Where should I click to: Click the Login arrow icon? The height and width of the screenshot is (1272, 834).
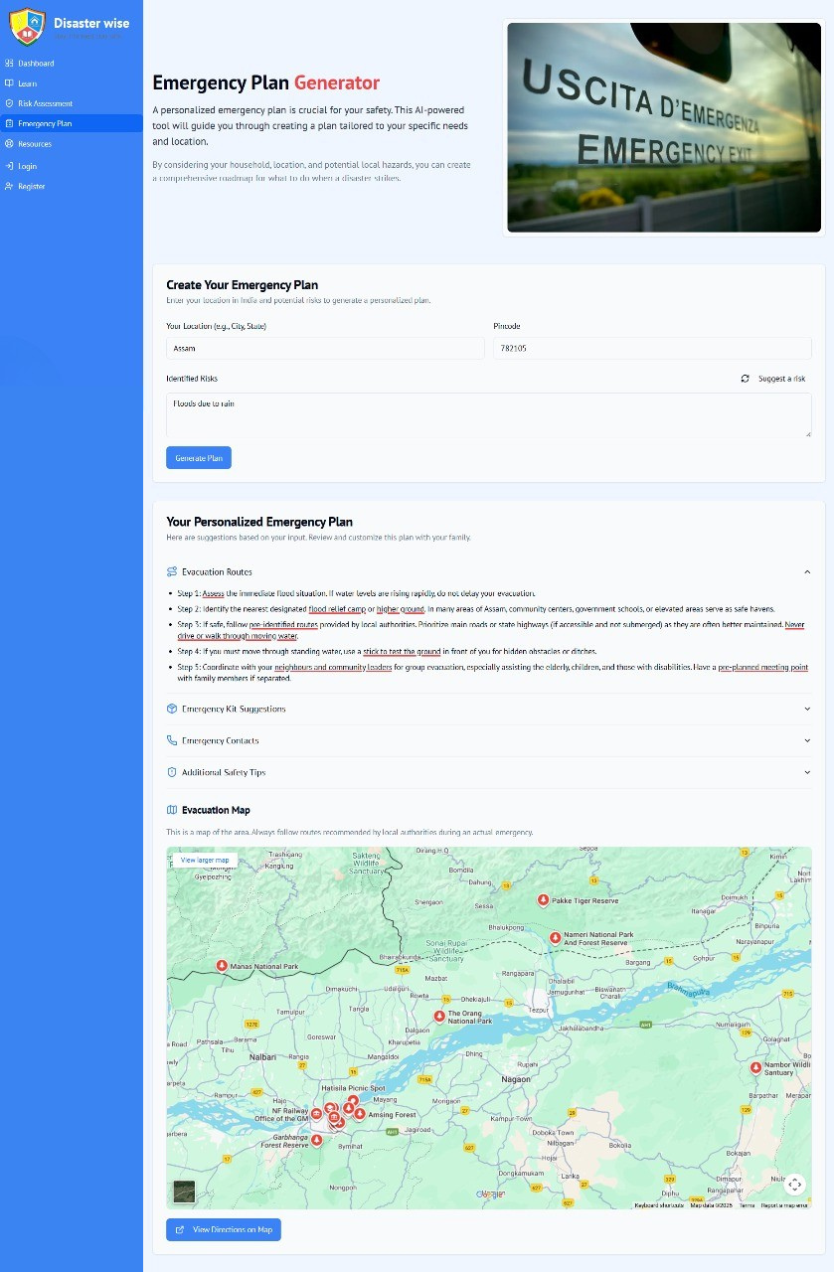coord(9,166)
